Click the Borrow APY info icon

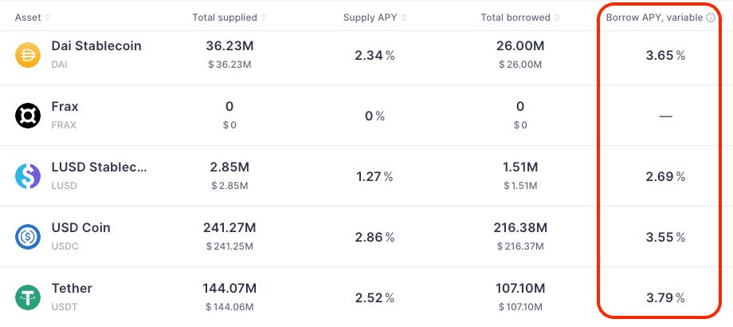711,18
